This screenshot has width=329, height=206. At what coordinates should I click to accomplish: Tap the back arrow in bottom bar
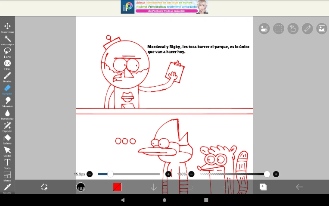[299, 187]
